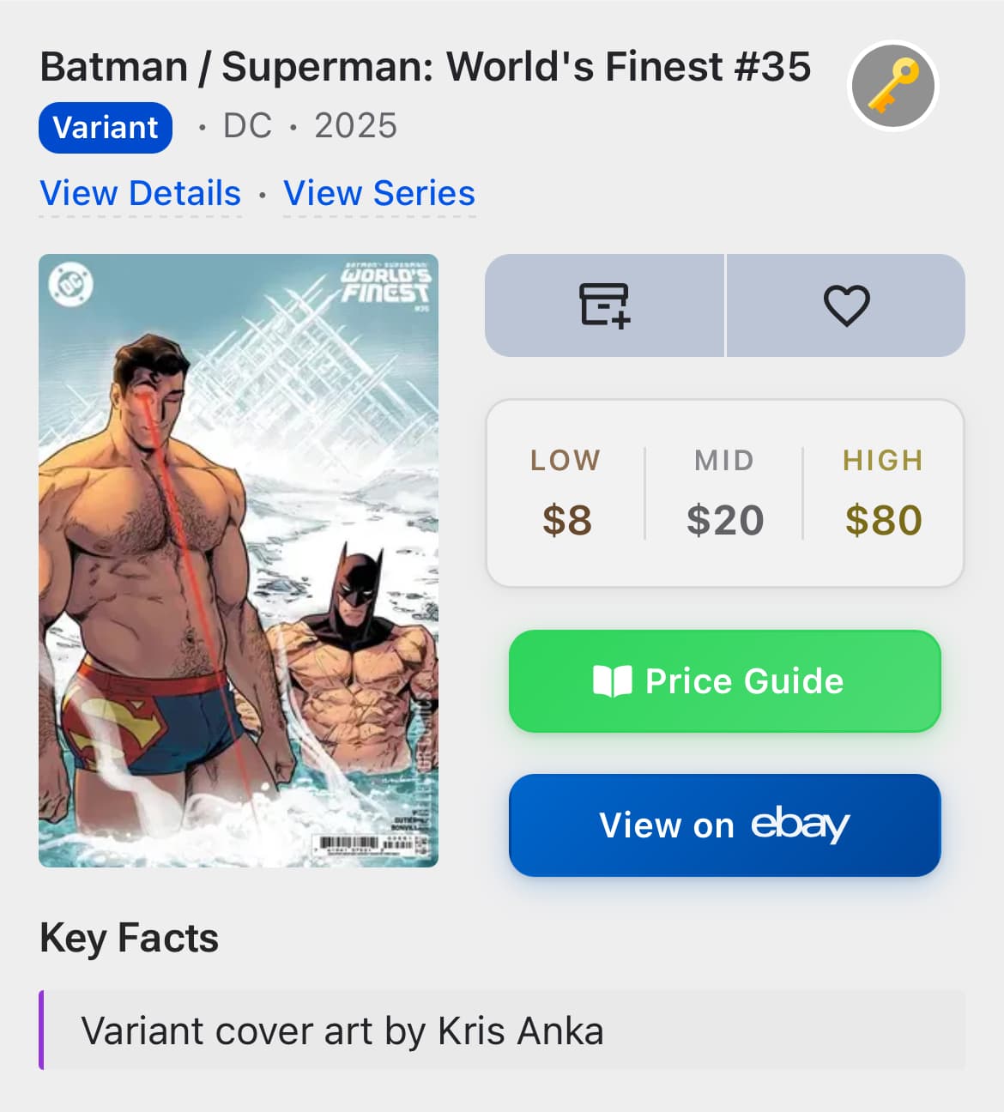Click the Batman / Superman: World's Finest #35 title
1004x1112 pixels.
pos(425,67)
